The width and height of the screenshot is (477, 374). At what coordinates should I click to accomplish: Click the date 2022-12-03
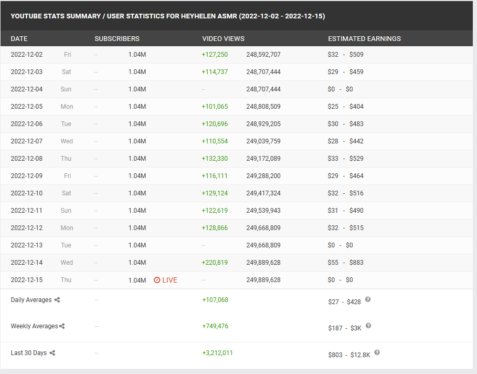pyautogui.click(x=27, y=72)
